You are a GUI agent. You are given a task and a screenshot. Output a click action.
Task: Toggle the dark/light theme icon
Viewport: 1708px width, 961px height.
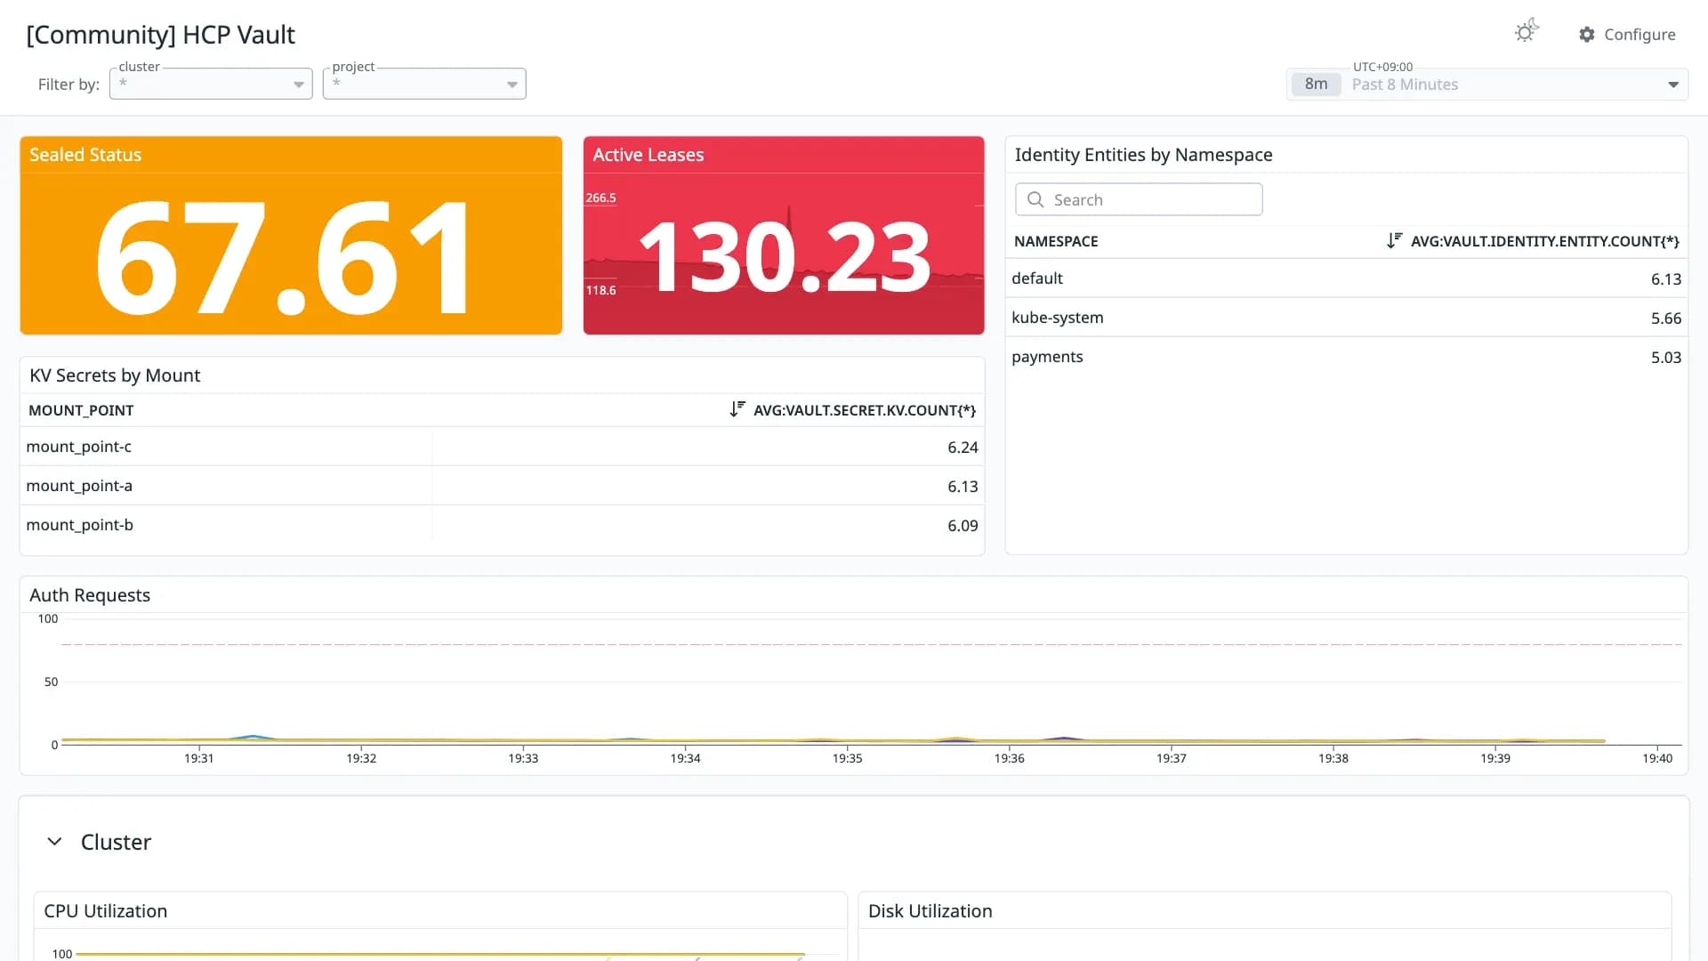pyautogui.click(x=1527, y=32)
